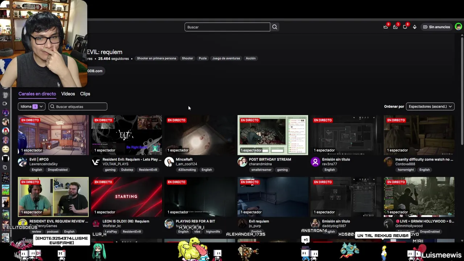Open the 'MinceRaft' stream thumbnail
Viewport: 464px width, 261px height.
coord(200,135)
